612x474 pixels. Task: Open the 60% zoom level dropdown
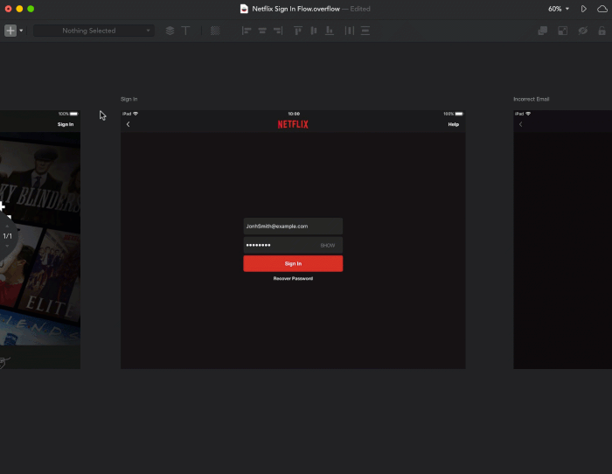point(559,9)
